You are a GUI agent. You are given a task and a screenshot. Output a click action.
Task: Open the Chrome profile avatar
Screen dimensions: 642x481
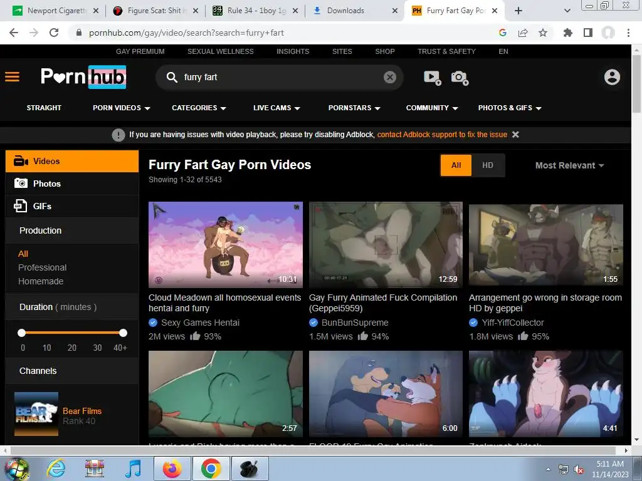pyautogui.click(x=608, y=33)
